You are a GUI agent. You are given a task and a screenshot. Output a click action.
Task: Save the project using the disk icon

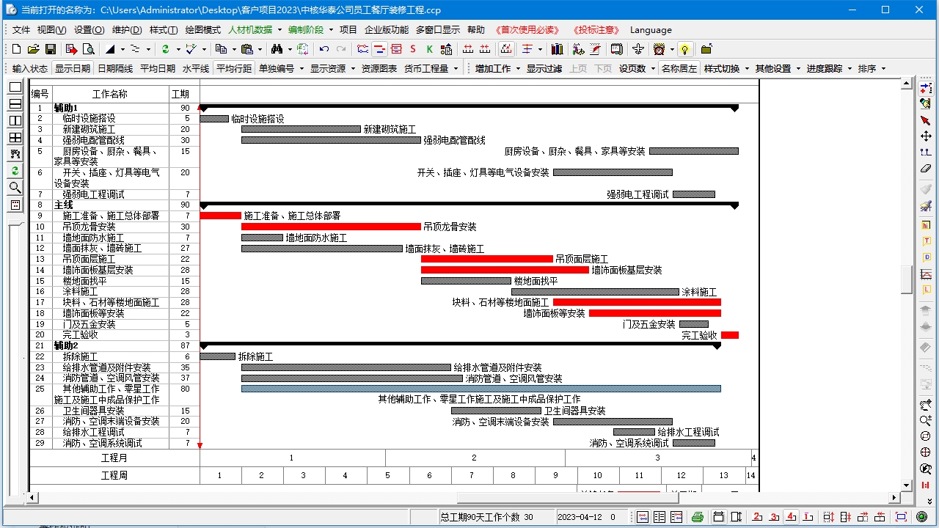click(50, 49)
